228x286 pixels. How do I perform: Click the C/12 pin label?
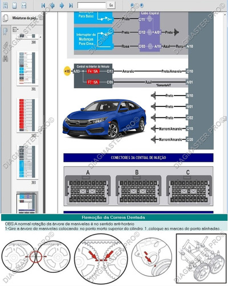(142, 33)
